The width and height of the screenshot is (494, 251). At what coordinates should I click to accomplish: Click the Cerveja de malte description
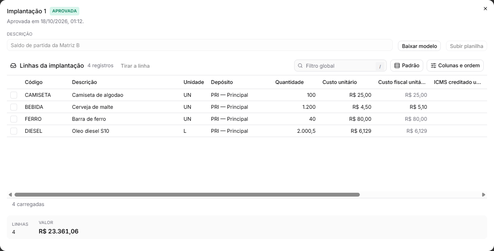[93, 107]
